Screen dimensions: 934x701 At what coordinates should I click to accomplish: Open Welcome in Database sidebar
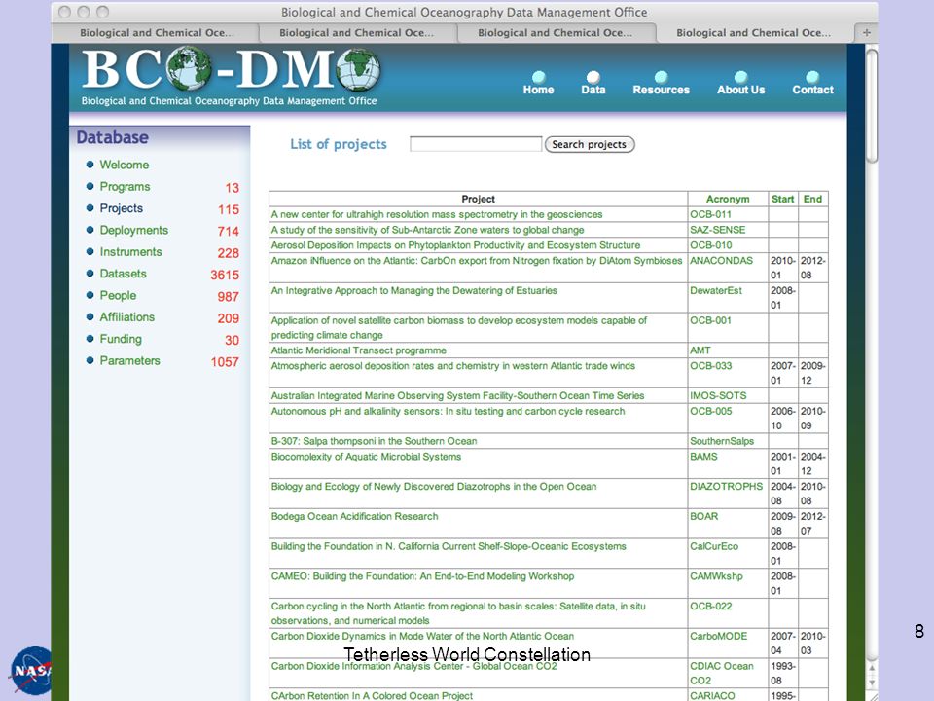[125, 165]
